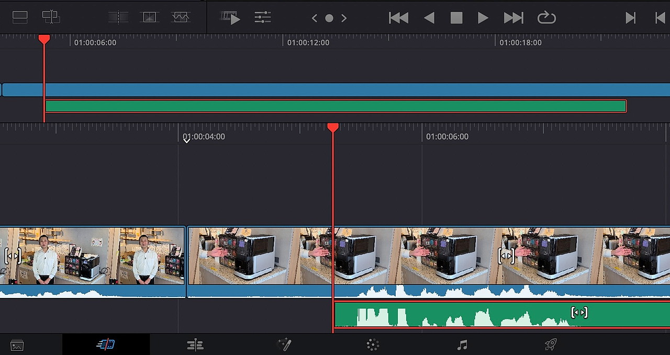This screenshot has height=355, width=670.
Task: Add a Smooth Cut transition
Action: tap(181, 17)
